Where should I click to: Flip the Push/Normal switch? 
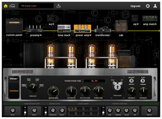click(x=143, y=81)
